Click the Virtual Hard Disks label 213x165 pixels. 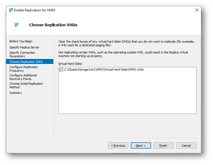70,64
